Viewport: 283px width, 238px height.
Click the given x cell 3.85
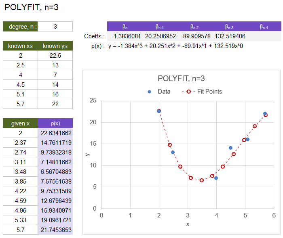point(20,182)
